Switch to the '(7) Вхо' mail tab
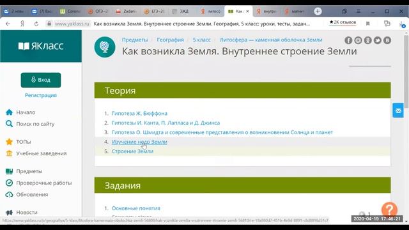Viewport: 409px width, 230px height. 42,11
